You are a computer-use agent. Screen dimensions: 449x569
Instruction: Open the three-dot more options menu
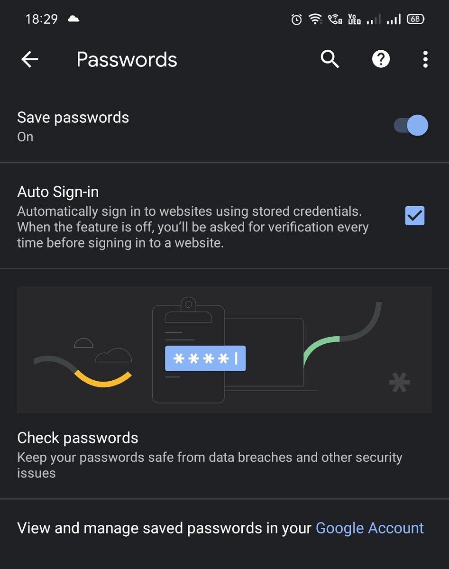[x=425, y=59]
